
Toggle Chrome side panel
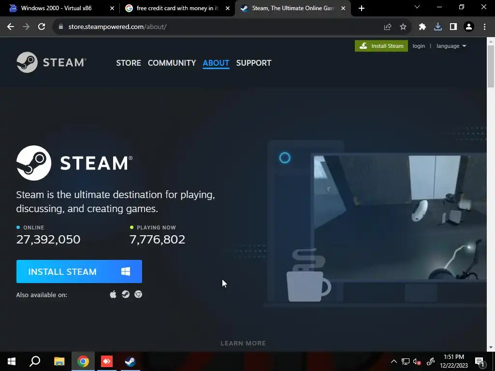pyautogui.click(x=453, y=27)
